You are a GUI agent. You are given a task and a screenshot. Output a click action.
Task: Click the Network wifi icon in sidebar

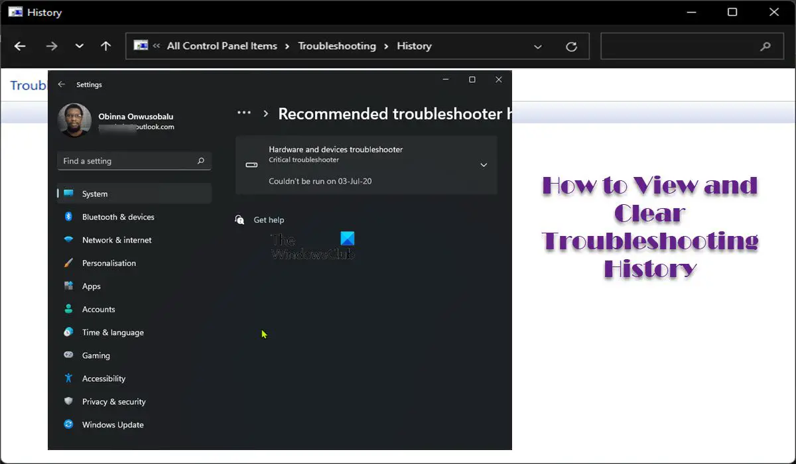pyautogui.click(x=68, y=240)
